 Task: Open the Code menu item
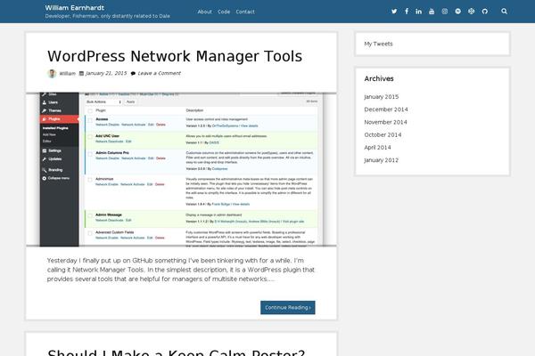pos(224,12)
